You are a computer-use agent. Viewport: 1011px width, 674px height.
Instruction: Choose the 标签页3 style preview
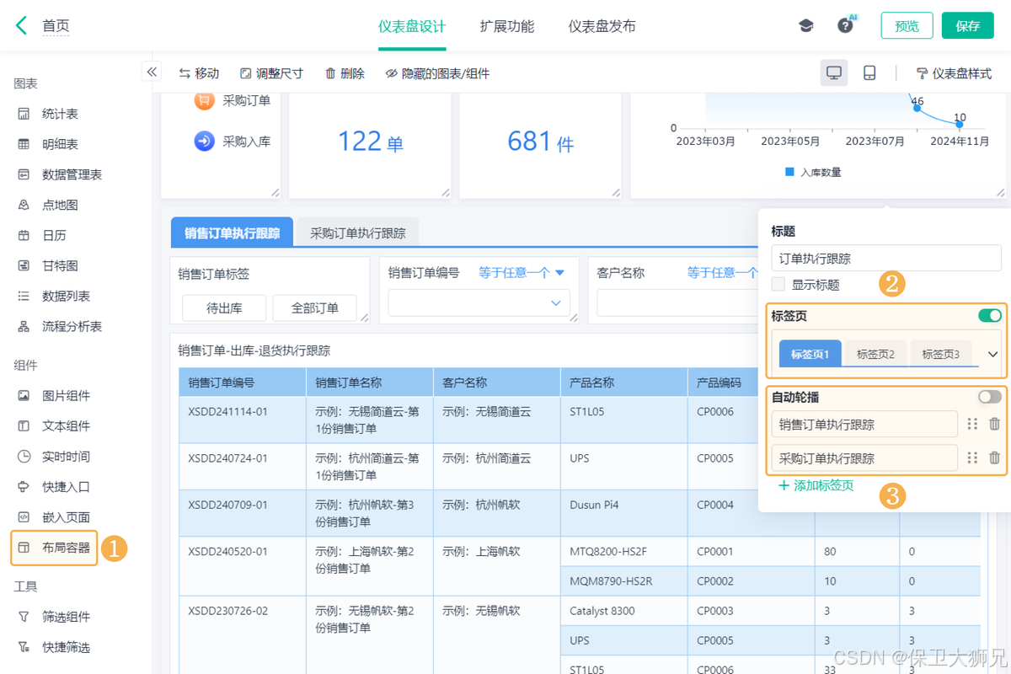[940, 354]
